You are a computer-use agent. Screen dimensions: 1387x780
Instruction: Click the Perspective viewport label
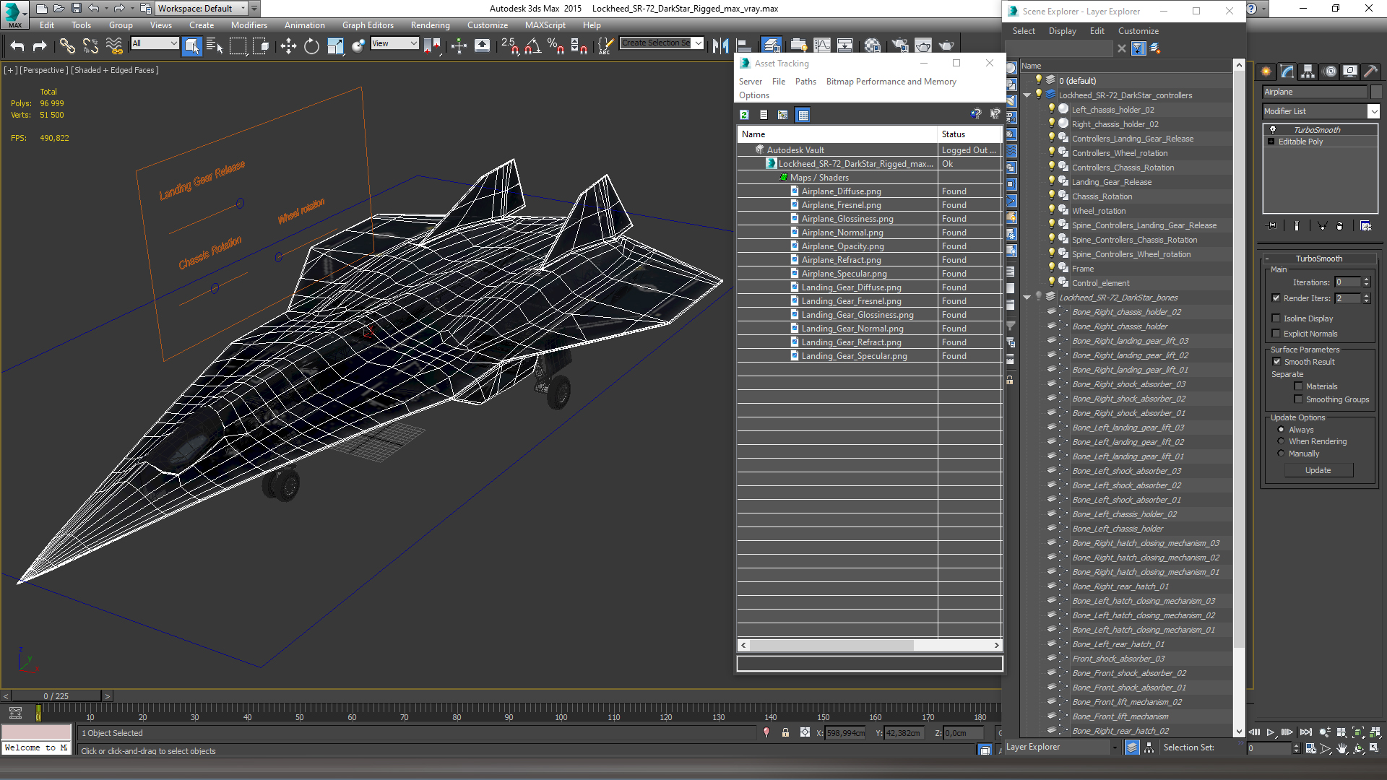click(43, 70)
